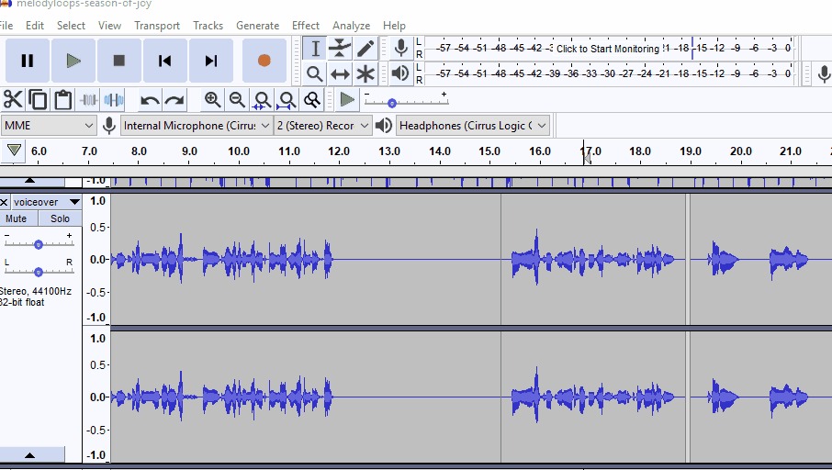The width and height of the screenshot is (832, 470).
Task: Copy selection with the Copy icon
Action: 38,100
